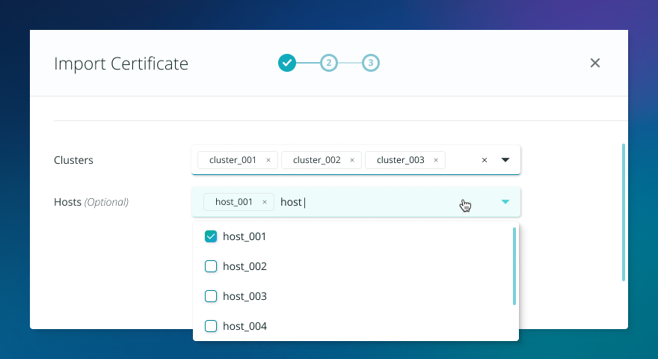Click the host_001 tag text in Hosts field
This screenshot has width=658, height=359.
234,202
